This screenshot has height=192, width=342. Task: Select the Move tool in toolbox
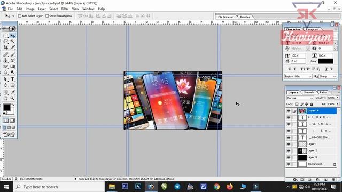click(13, 36)
